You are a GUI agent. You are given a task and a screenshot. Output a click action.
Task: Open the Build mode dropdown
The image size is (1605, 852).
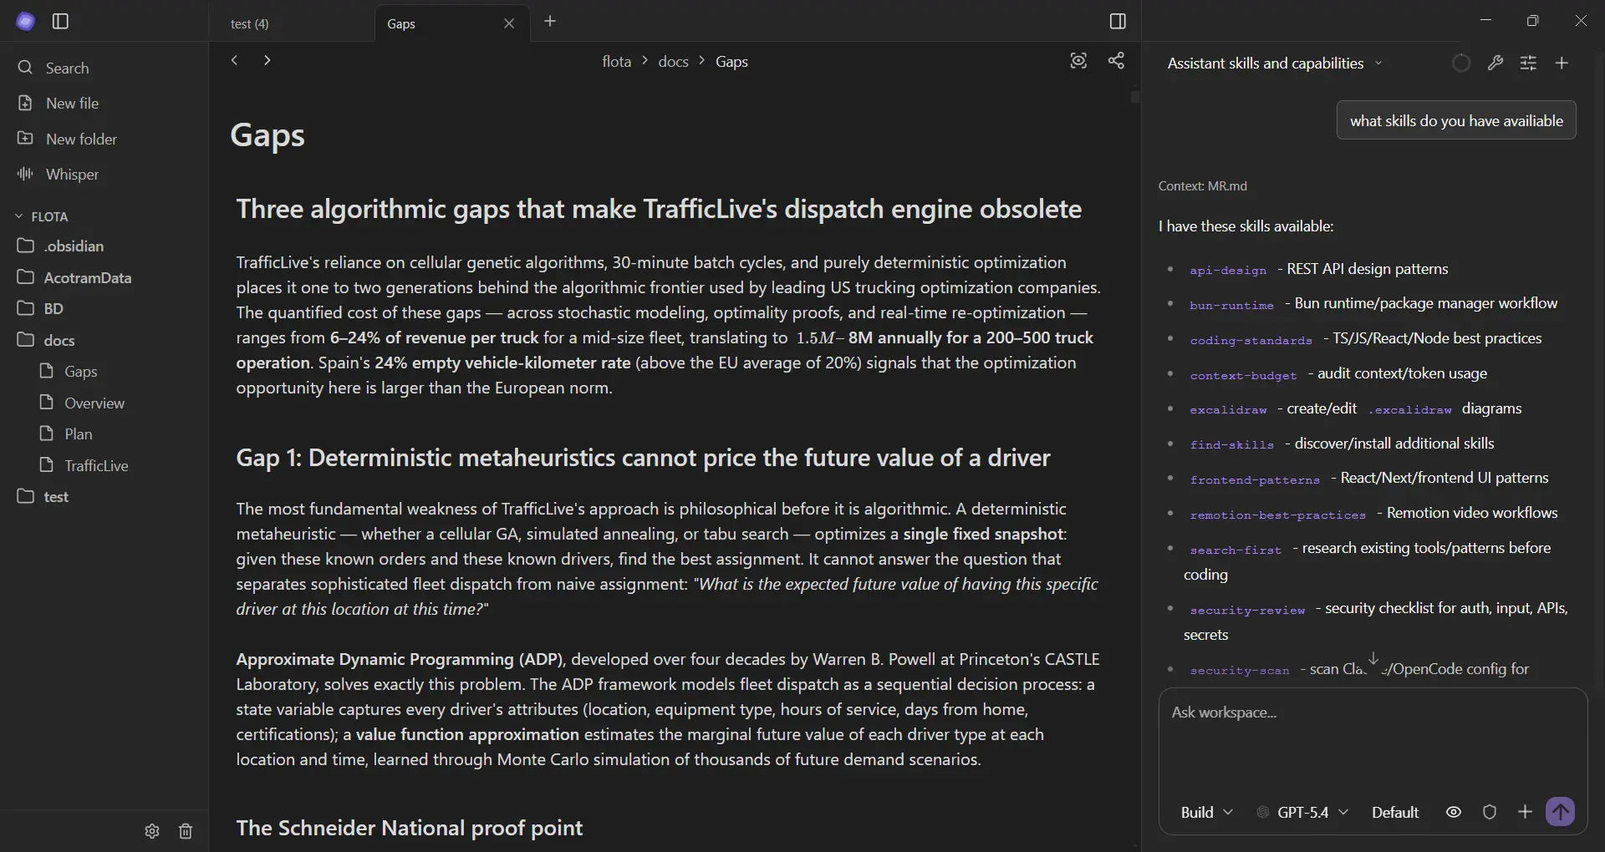(1206, 812)
